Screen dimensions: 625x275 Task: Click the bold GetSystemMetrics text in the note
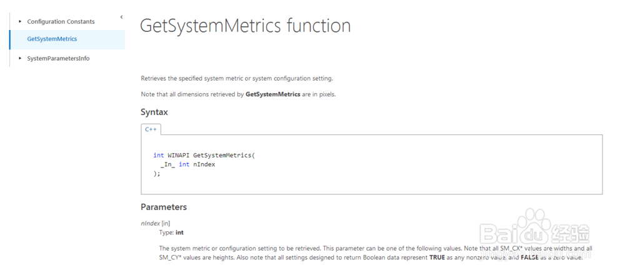pos(273,95)
